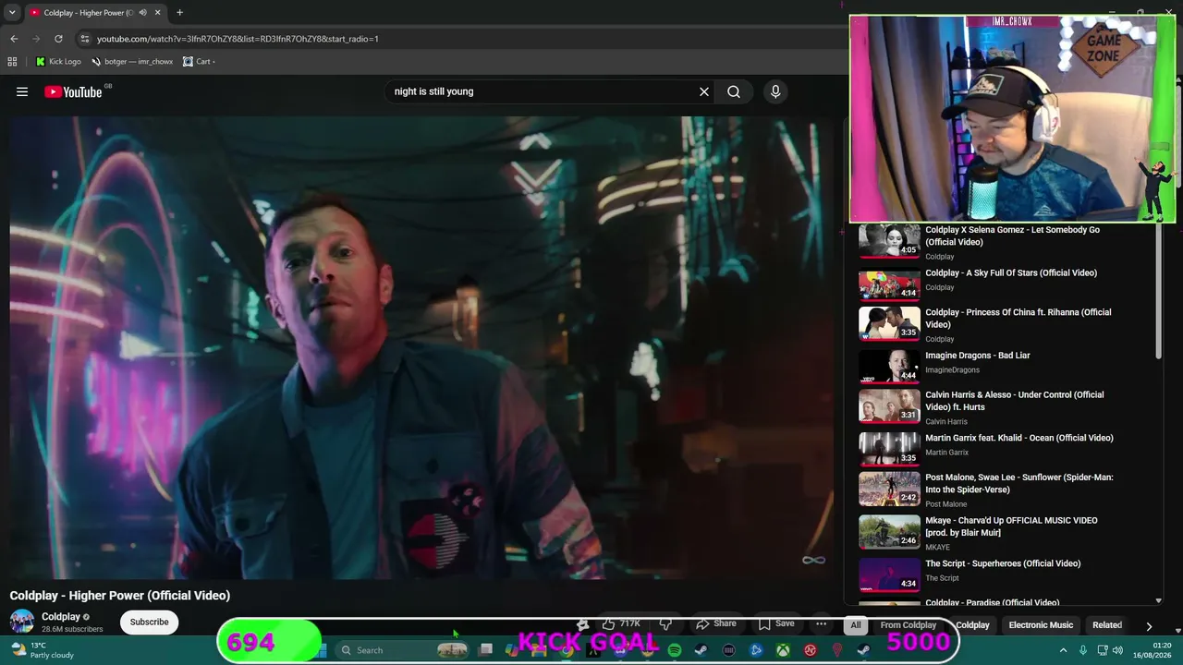Save the video to a playlist
Image resolution: width=1183 pixels, height=665 pixels.
coord(776,623)
